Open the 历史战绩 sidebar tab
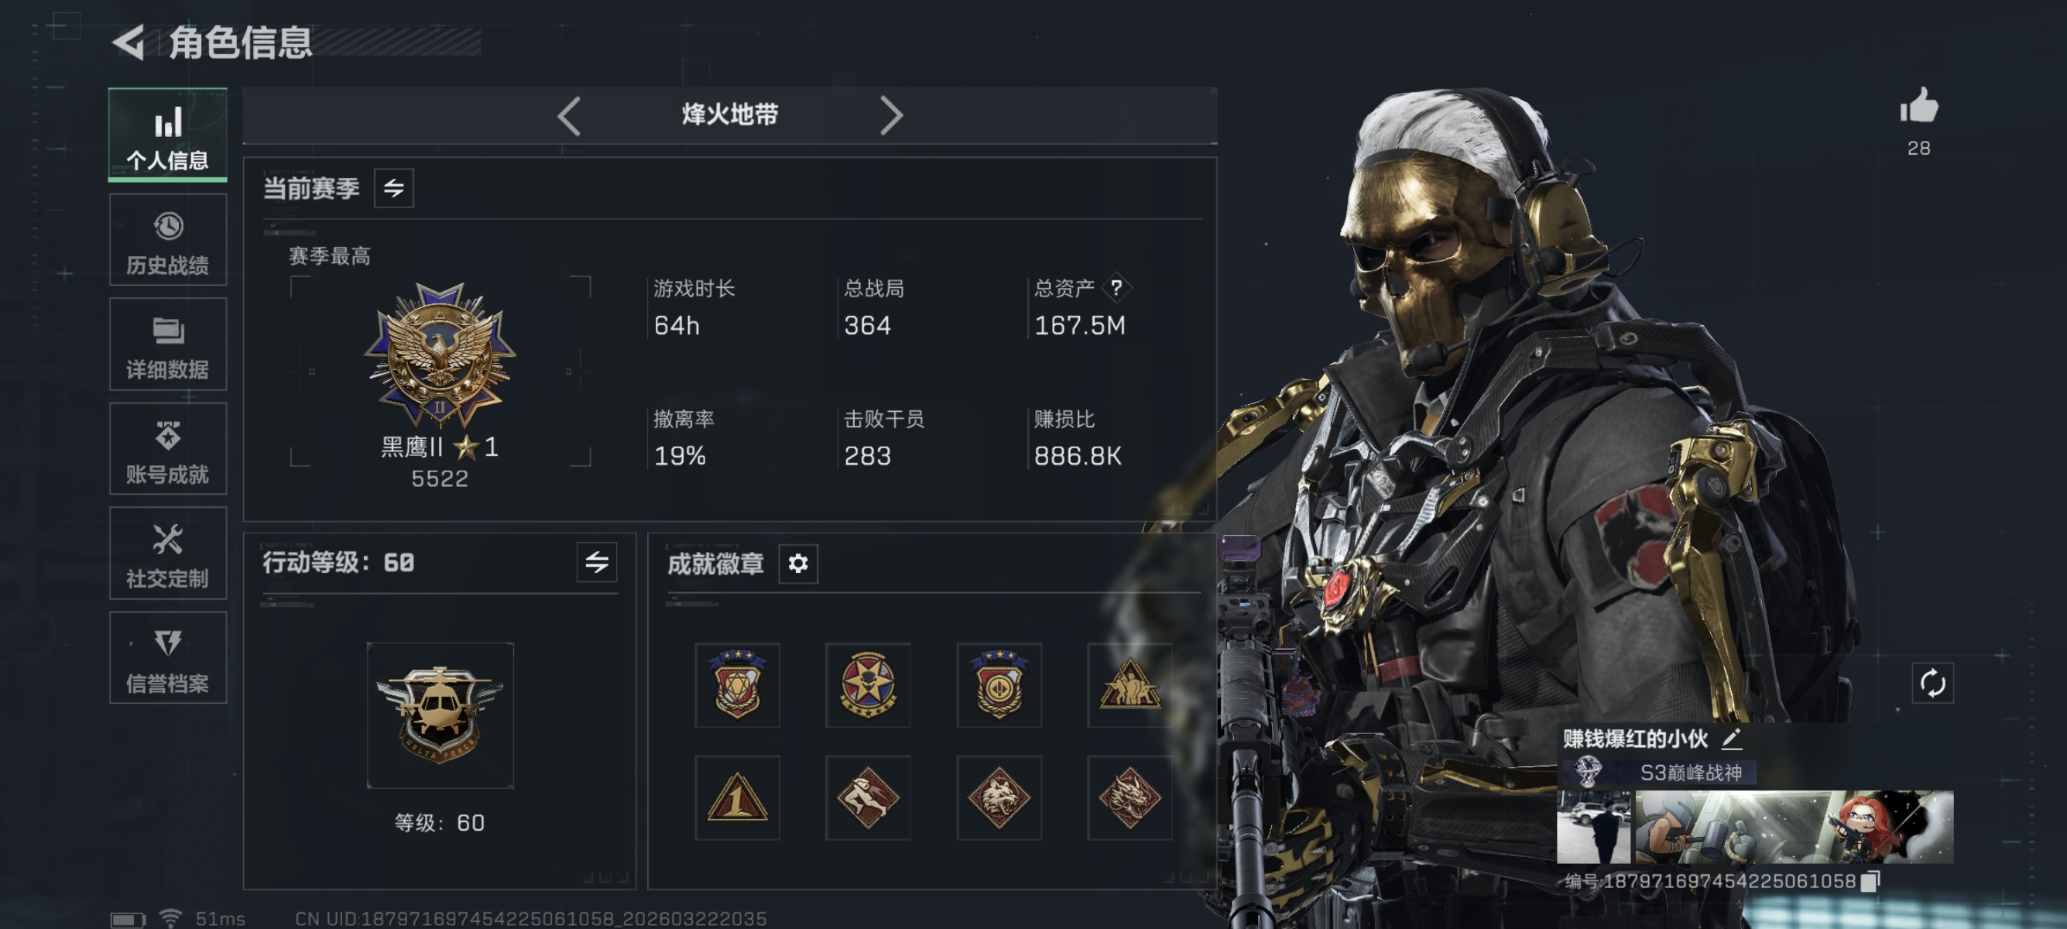Image resolution: width=2067 pixels, height=929 pixels. point(168,241)
